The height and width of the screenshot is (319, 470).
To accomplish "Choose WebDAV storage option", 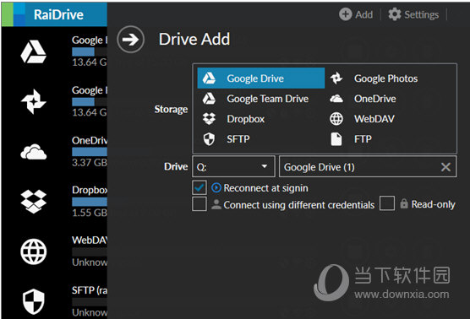I will click(389, 118).
